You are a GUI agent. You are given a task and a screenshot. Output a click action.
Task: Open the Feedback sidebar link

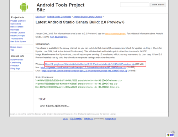pyautogui.click(x=15, y=65)
